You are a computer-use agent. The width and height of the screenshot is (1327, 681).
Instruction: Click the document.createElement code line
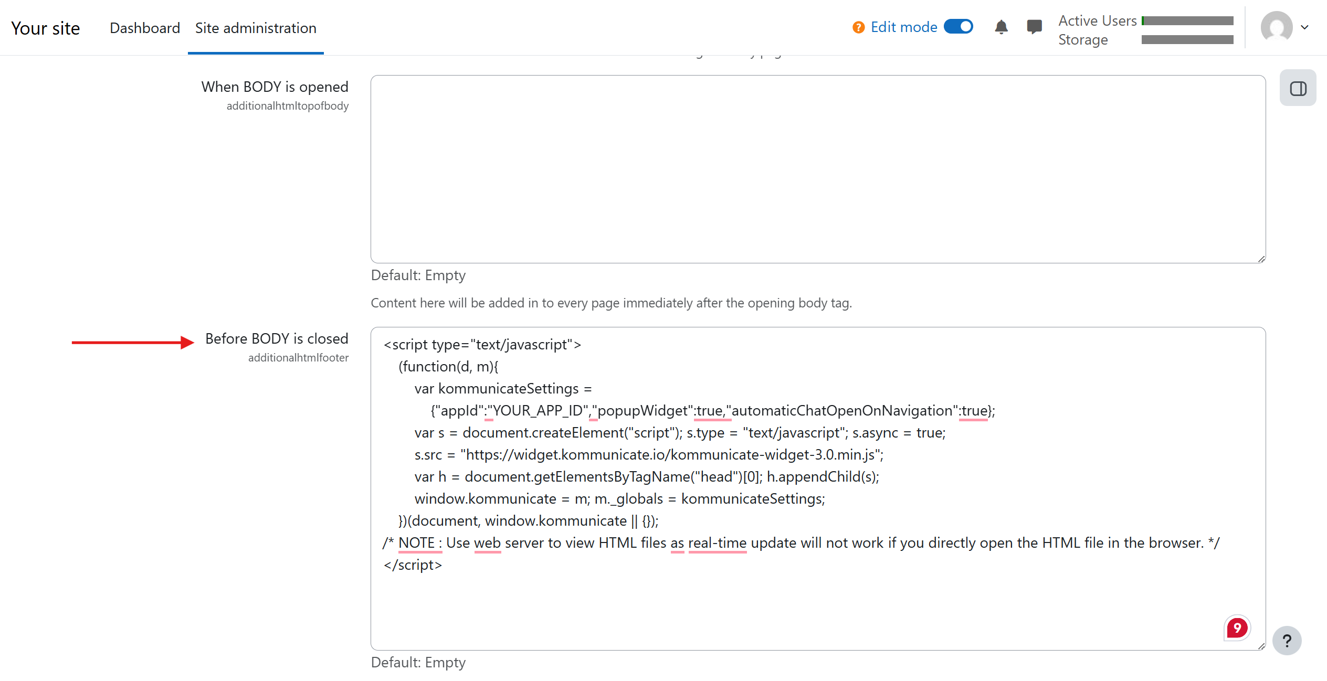[x=680, y=433]
